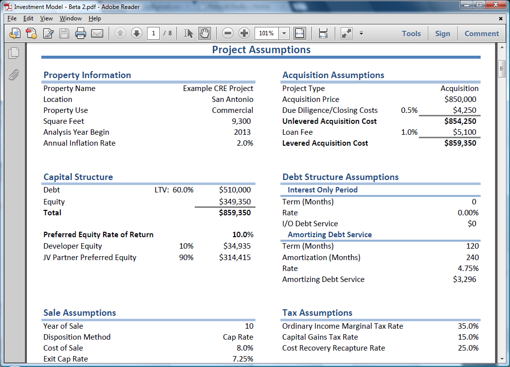Open the File menu
510x367 pixels.
[x=12, y=18]
